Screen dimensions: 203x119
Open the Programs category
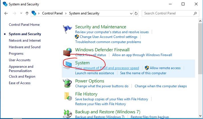[x=16, y=54]
